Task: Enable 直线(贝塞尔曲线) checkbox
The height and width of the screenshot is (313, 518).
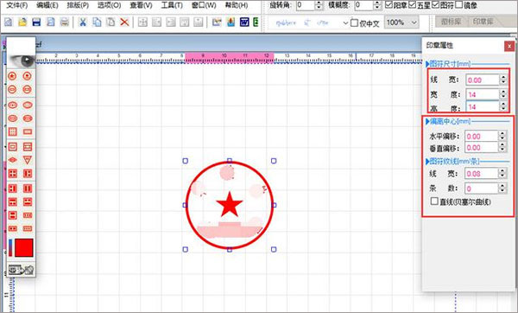Action: click(x=434, y=201)
